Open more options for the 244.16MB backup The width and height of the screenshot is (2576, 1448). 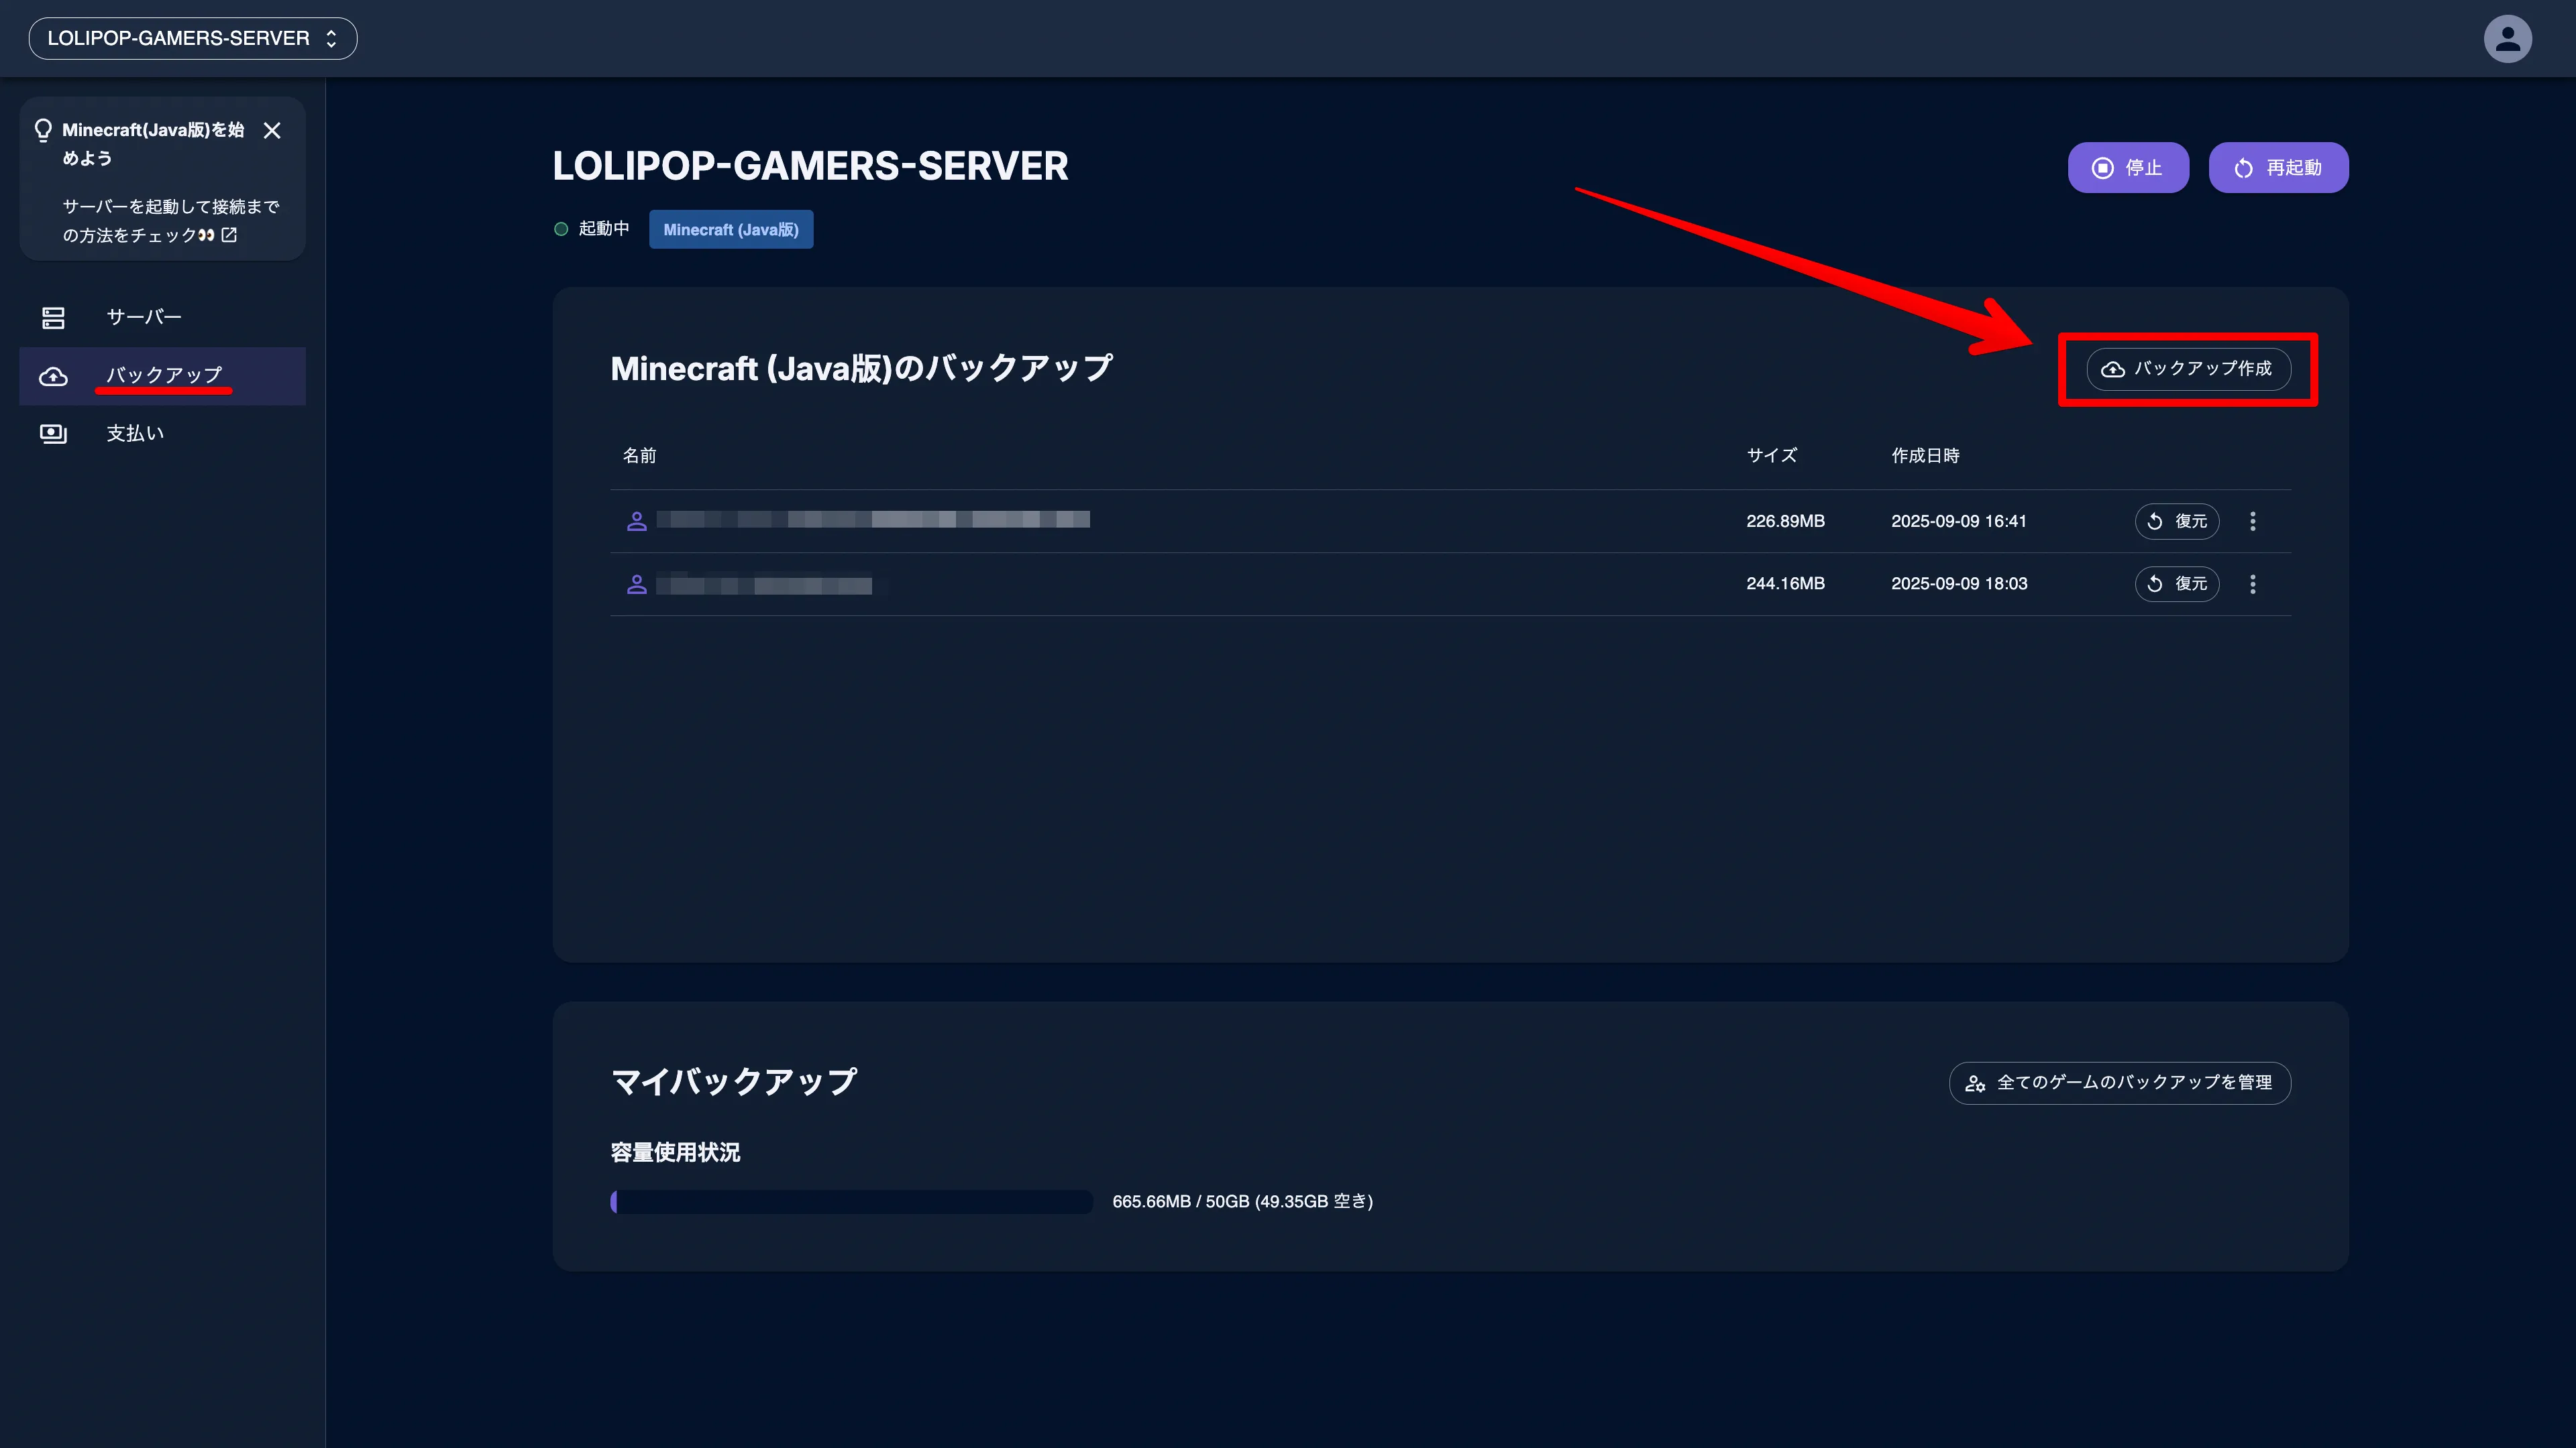click(2252, 584)
